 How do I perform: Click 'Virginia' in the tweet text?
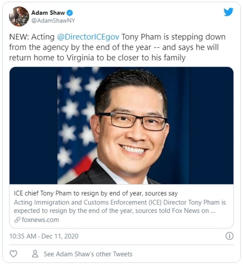(80, 58)
